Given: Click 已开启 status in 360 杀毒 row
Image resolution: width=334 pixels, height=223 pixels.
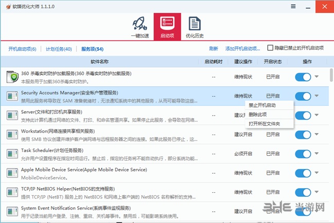Looking at the screenshot, I should pos(273,77).
